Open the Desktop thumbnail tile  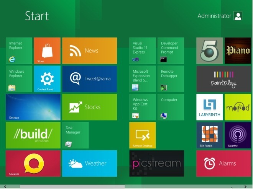(x=33, y=107)
